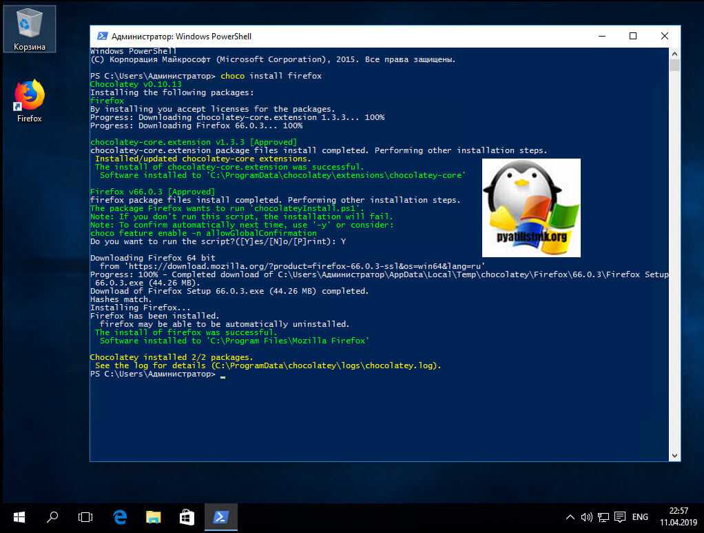The height and width of the screenshot is (533, 704).
Task: Click the PowerShell icon in window title bar
Action: click(x=101, y=37)
